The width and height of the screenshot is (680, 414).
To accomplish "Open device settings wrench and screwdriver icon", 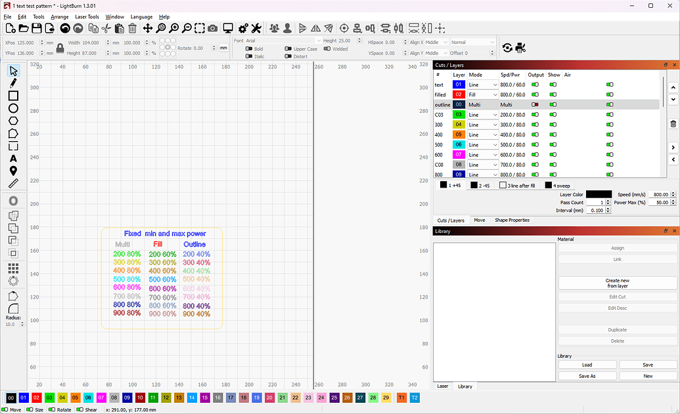I will pyautogui.click(x=256, y=29).
